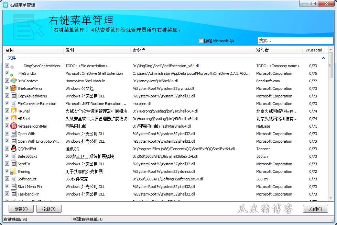Disable the 0HVContext entry checkbox

pyautogui.click(x=7, y=80)
